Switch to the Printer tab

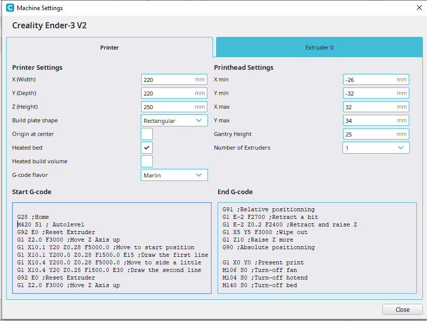tap(109, 48)
